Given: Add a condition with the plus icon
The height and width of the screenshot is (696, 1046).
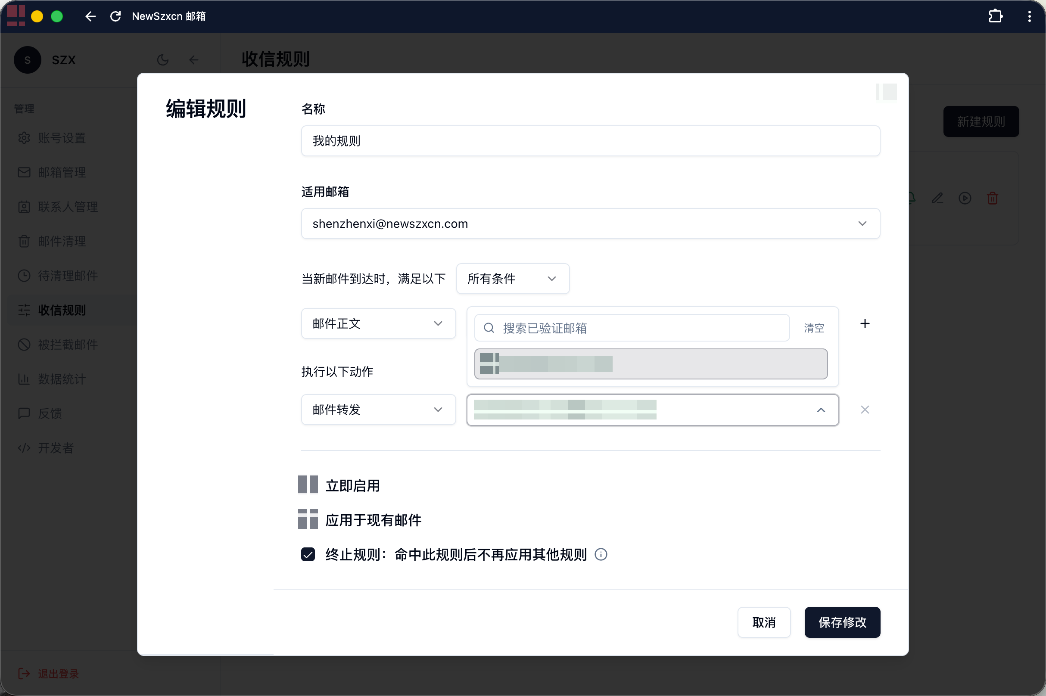Looking at the screenshot, I should (865, 323).
